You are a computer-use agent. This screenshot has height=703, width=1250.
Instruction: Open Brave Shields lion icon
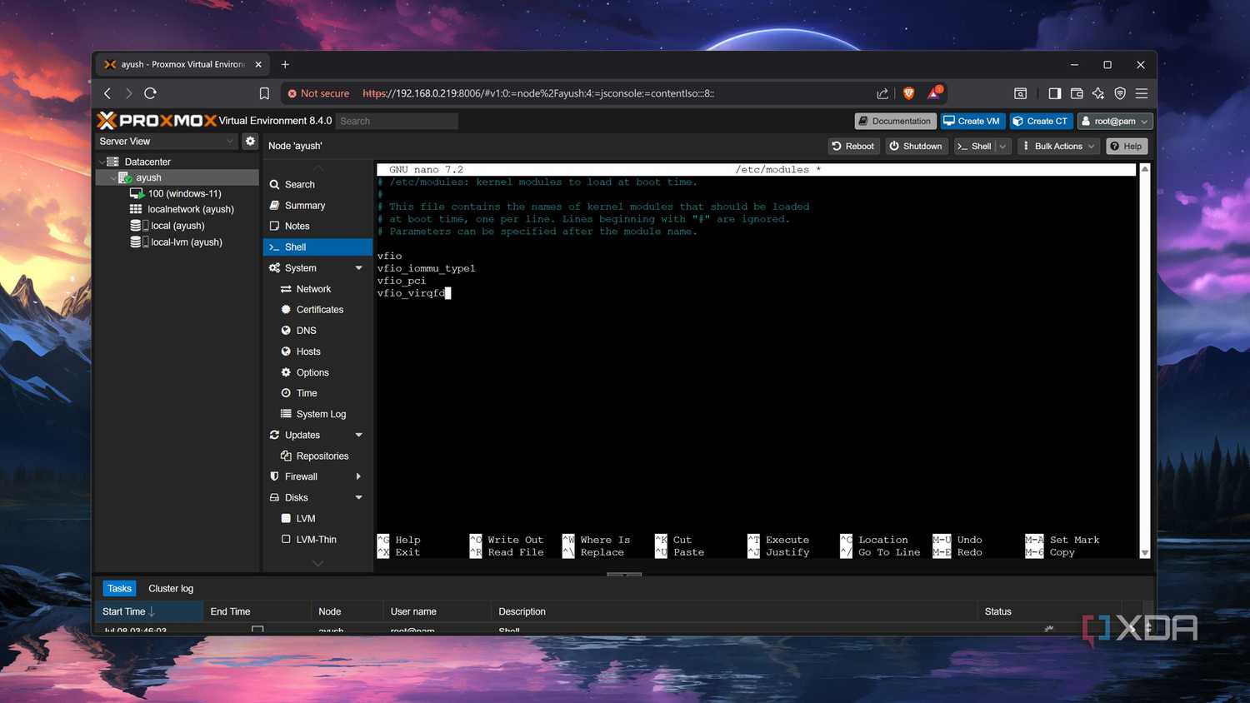pyautogui.click(x=908, y=93)
